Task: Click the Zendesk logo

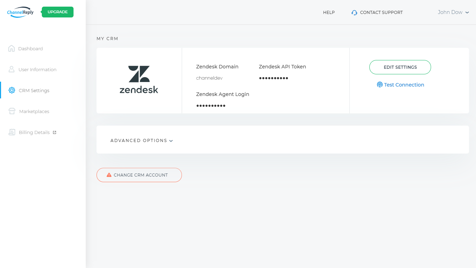Action: coord(139,80)
